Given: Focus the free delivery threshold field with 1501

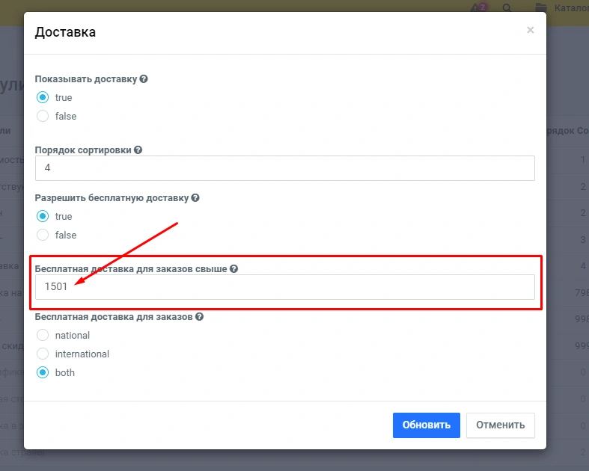Looking at the screenshot, I should click(284, 287).
